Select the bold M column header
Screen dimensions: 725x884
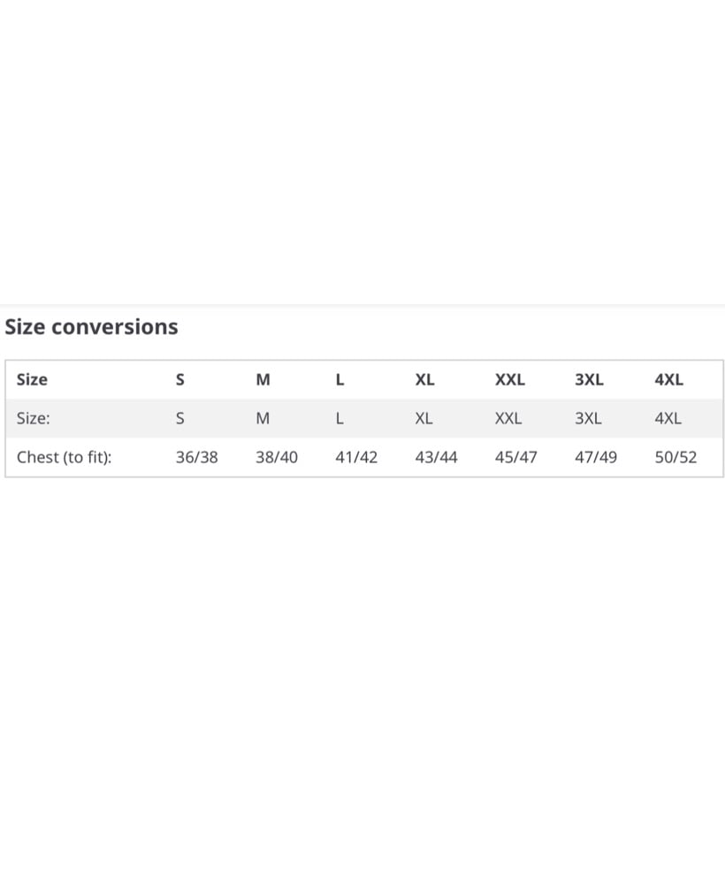coord(263,379)
